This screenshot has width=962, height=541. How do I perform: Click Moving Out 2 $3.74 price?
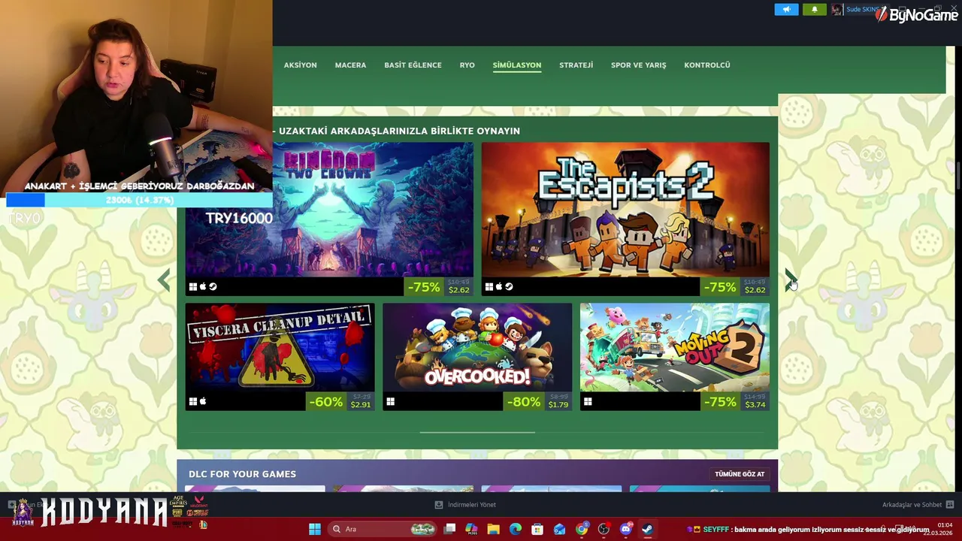(x=755, y=404)
